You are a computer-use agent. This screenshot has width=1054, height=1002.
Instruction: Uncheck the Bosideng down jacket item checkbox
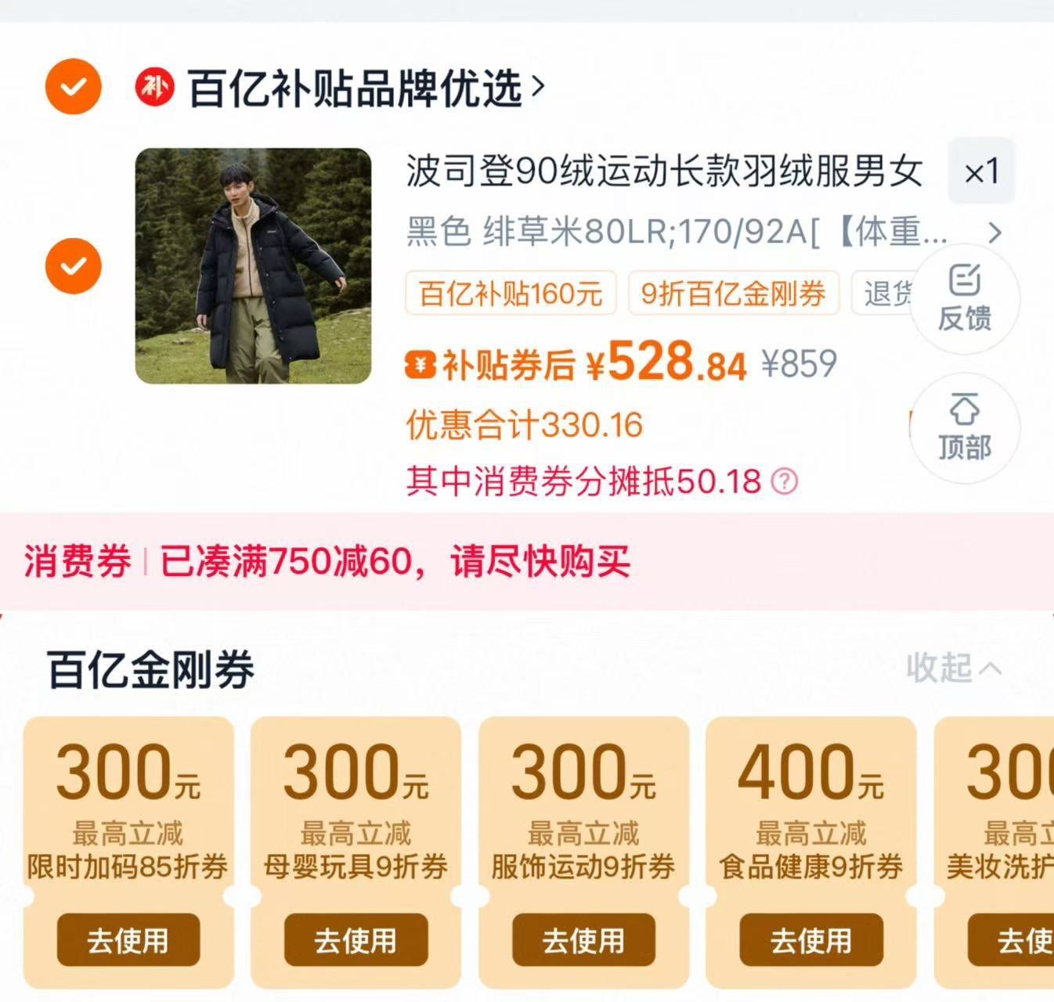[73, 266]
